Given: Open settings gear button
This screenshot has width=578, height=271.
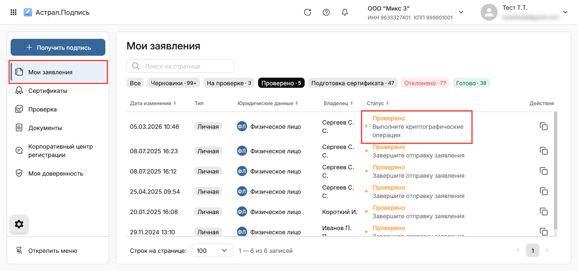Looking at the screenshot, I should point(19,224).
